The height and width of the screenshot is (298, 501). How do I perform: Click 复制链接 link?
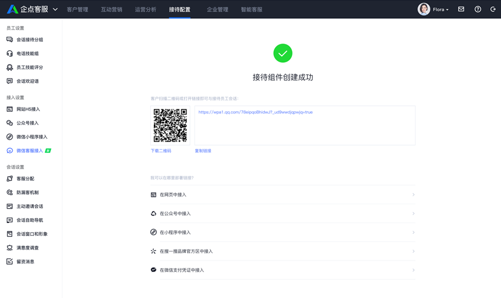[203, 151]
